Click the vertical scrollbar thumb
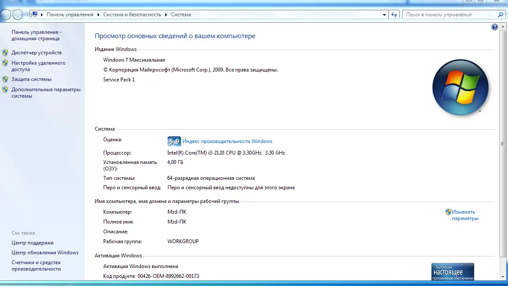 click(x=504, y=143)
